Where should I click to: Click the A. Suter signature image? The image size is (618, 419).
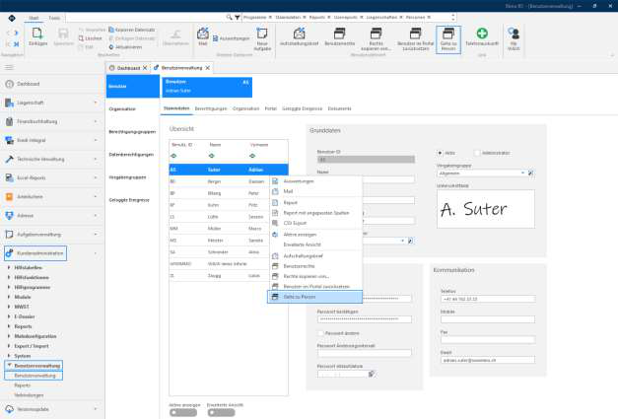tap(486, 209)
